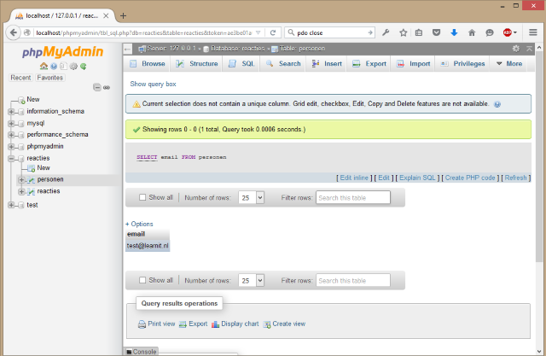Viewport: 546px width, 356px height.
Task: Expand the information_schema database node
Action: tap(11, 112)
